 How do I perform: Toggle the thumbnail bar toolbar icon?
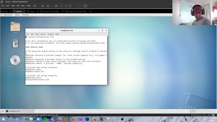coord(66,6)
